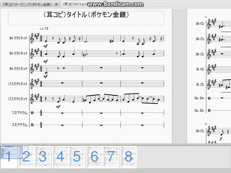Viewport: 231px width, 173px height.
Task: Jump to page 6 thumbnail in the navigator
Action: [95, 157]
